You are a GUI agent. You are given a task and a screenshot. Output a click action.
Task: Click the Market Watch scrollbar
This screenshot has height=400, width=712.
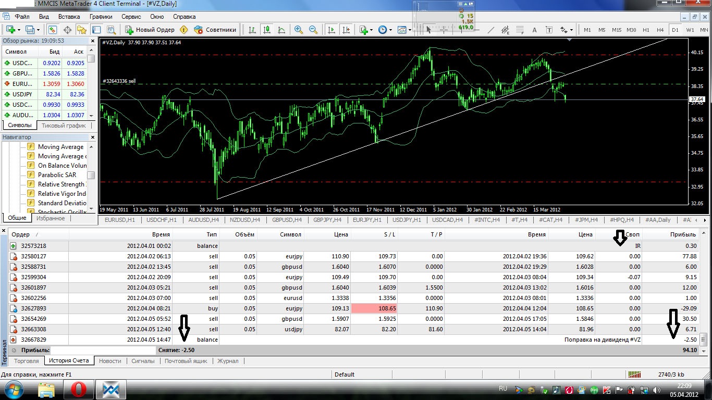point(91,83)
